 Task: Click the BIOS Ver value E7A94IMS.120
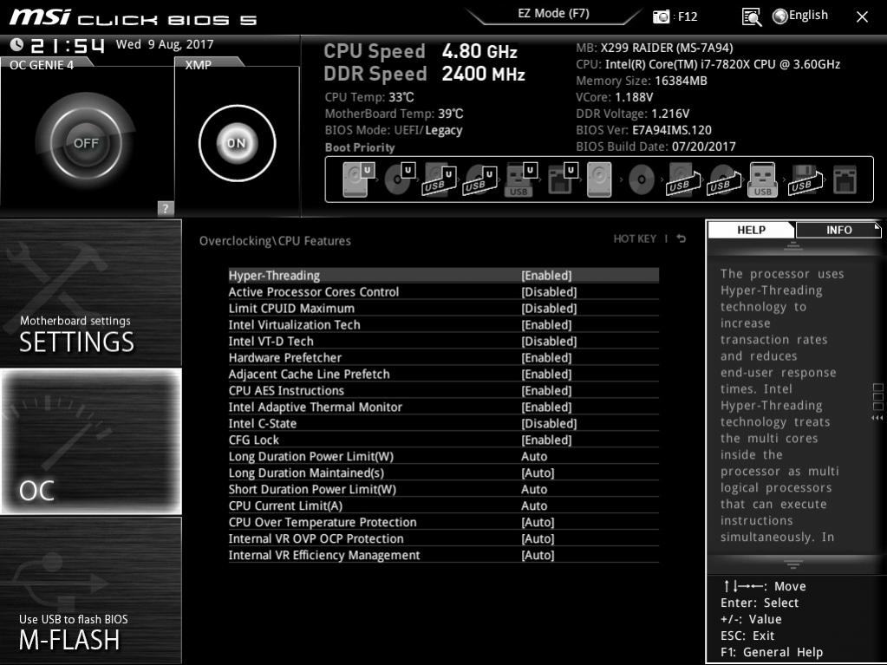point(671,130)
